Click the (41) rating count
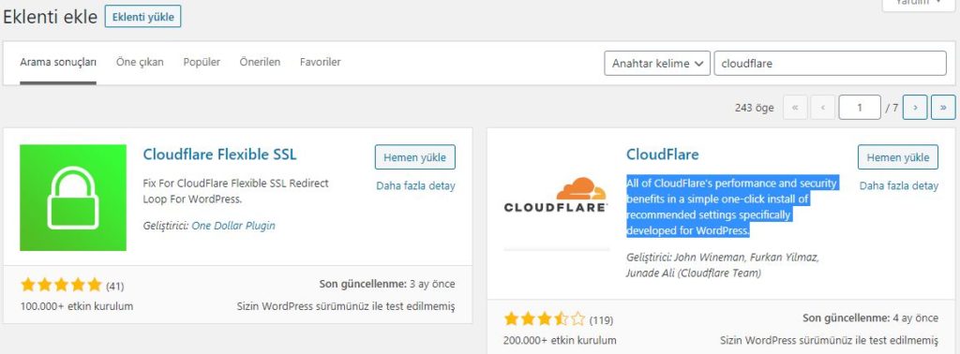960x354 pixels. pyautogui.click(x=114, y=286)
